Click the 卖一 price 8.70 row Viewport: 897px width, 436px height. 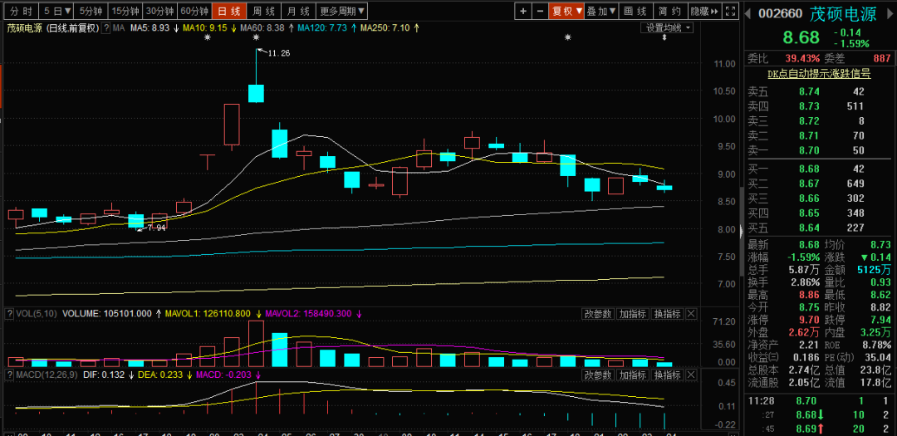click(819, 150)
